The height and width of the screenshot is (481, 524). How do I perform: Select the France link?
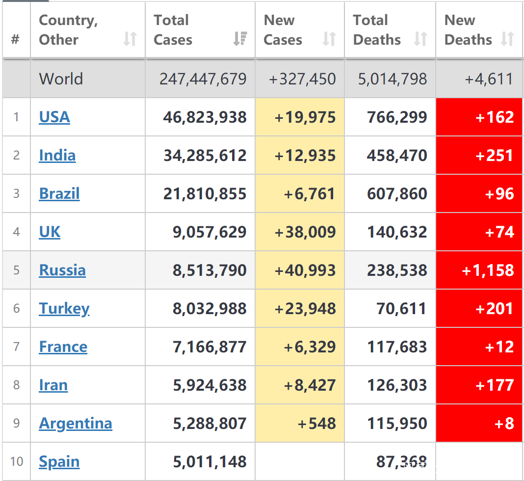(63, 347)
